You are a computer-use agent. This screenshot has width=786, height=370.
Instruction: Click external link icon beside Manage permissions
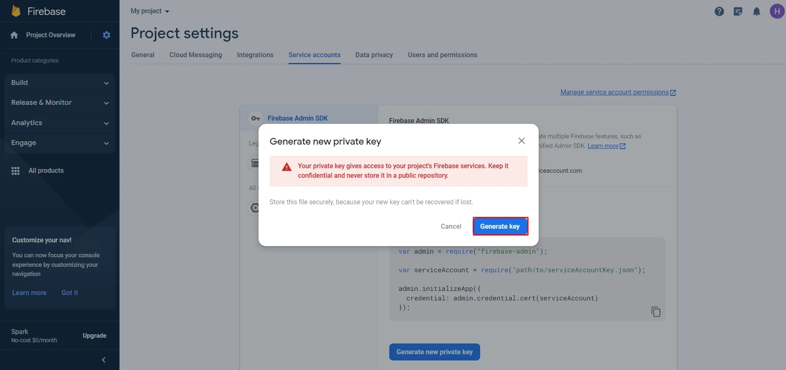[673, 93]
